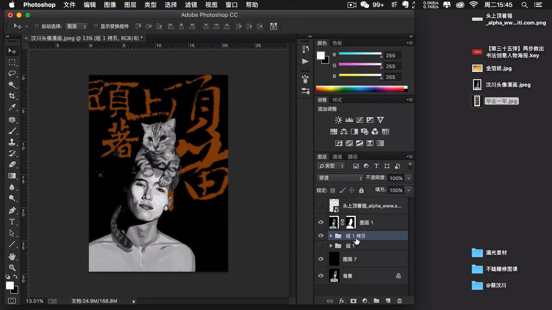This screenshot has width=552, height=310.
Task: Select the Horizontal Type tool
Action: (12, 222)
